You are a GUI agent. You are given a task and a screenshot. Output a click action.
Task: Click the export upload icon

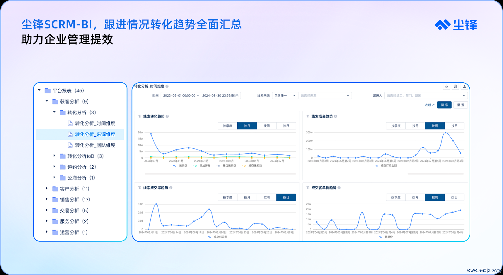point(464,86)
